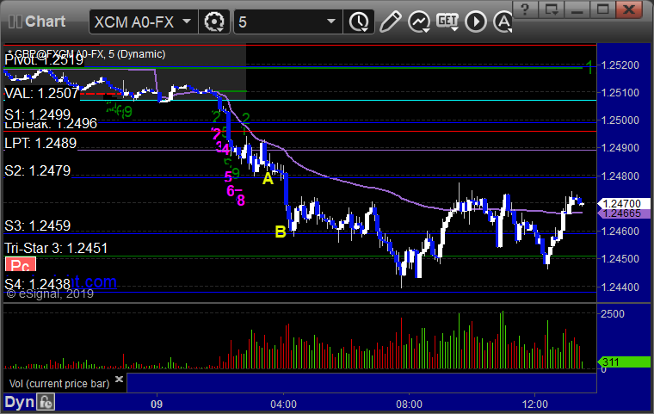Open the window link dropdown icon
The width and height of the screenshot is (654, 414).
(x=552, y=9)
